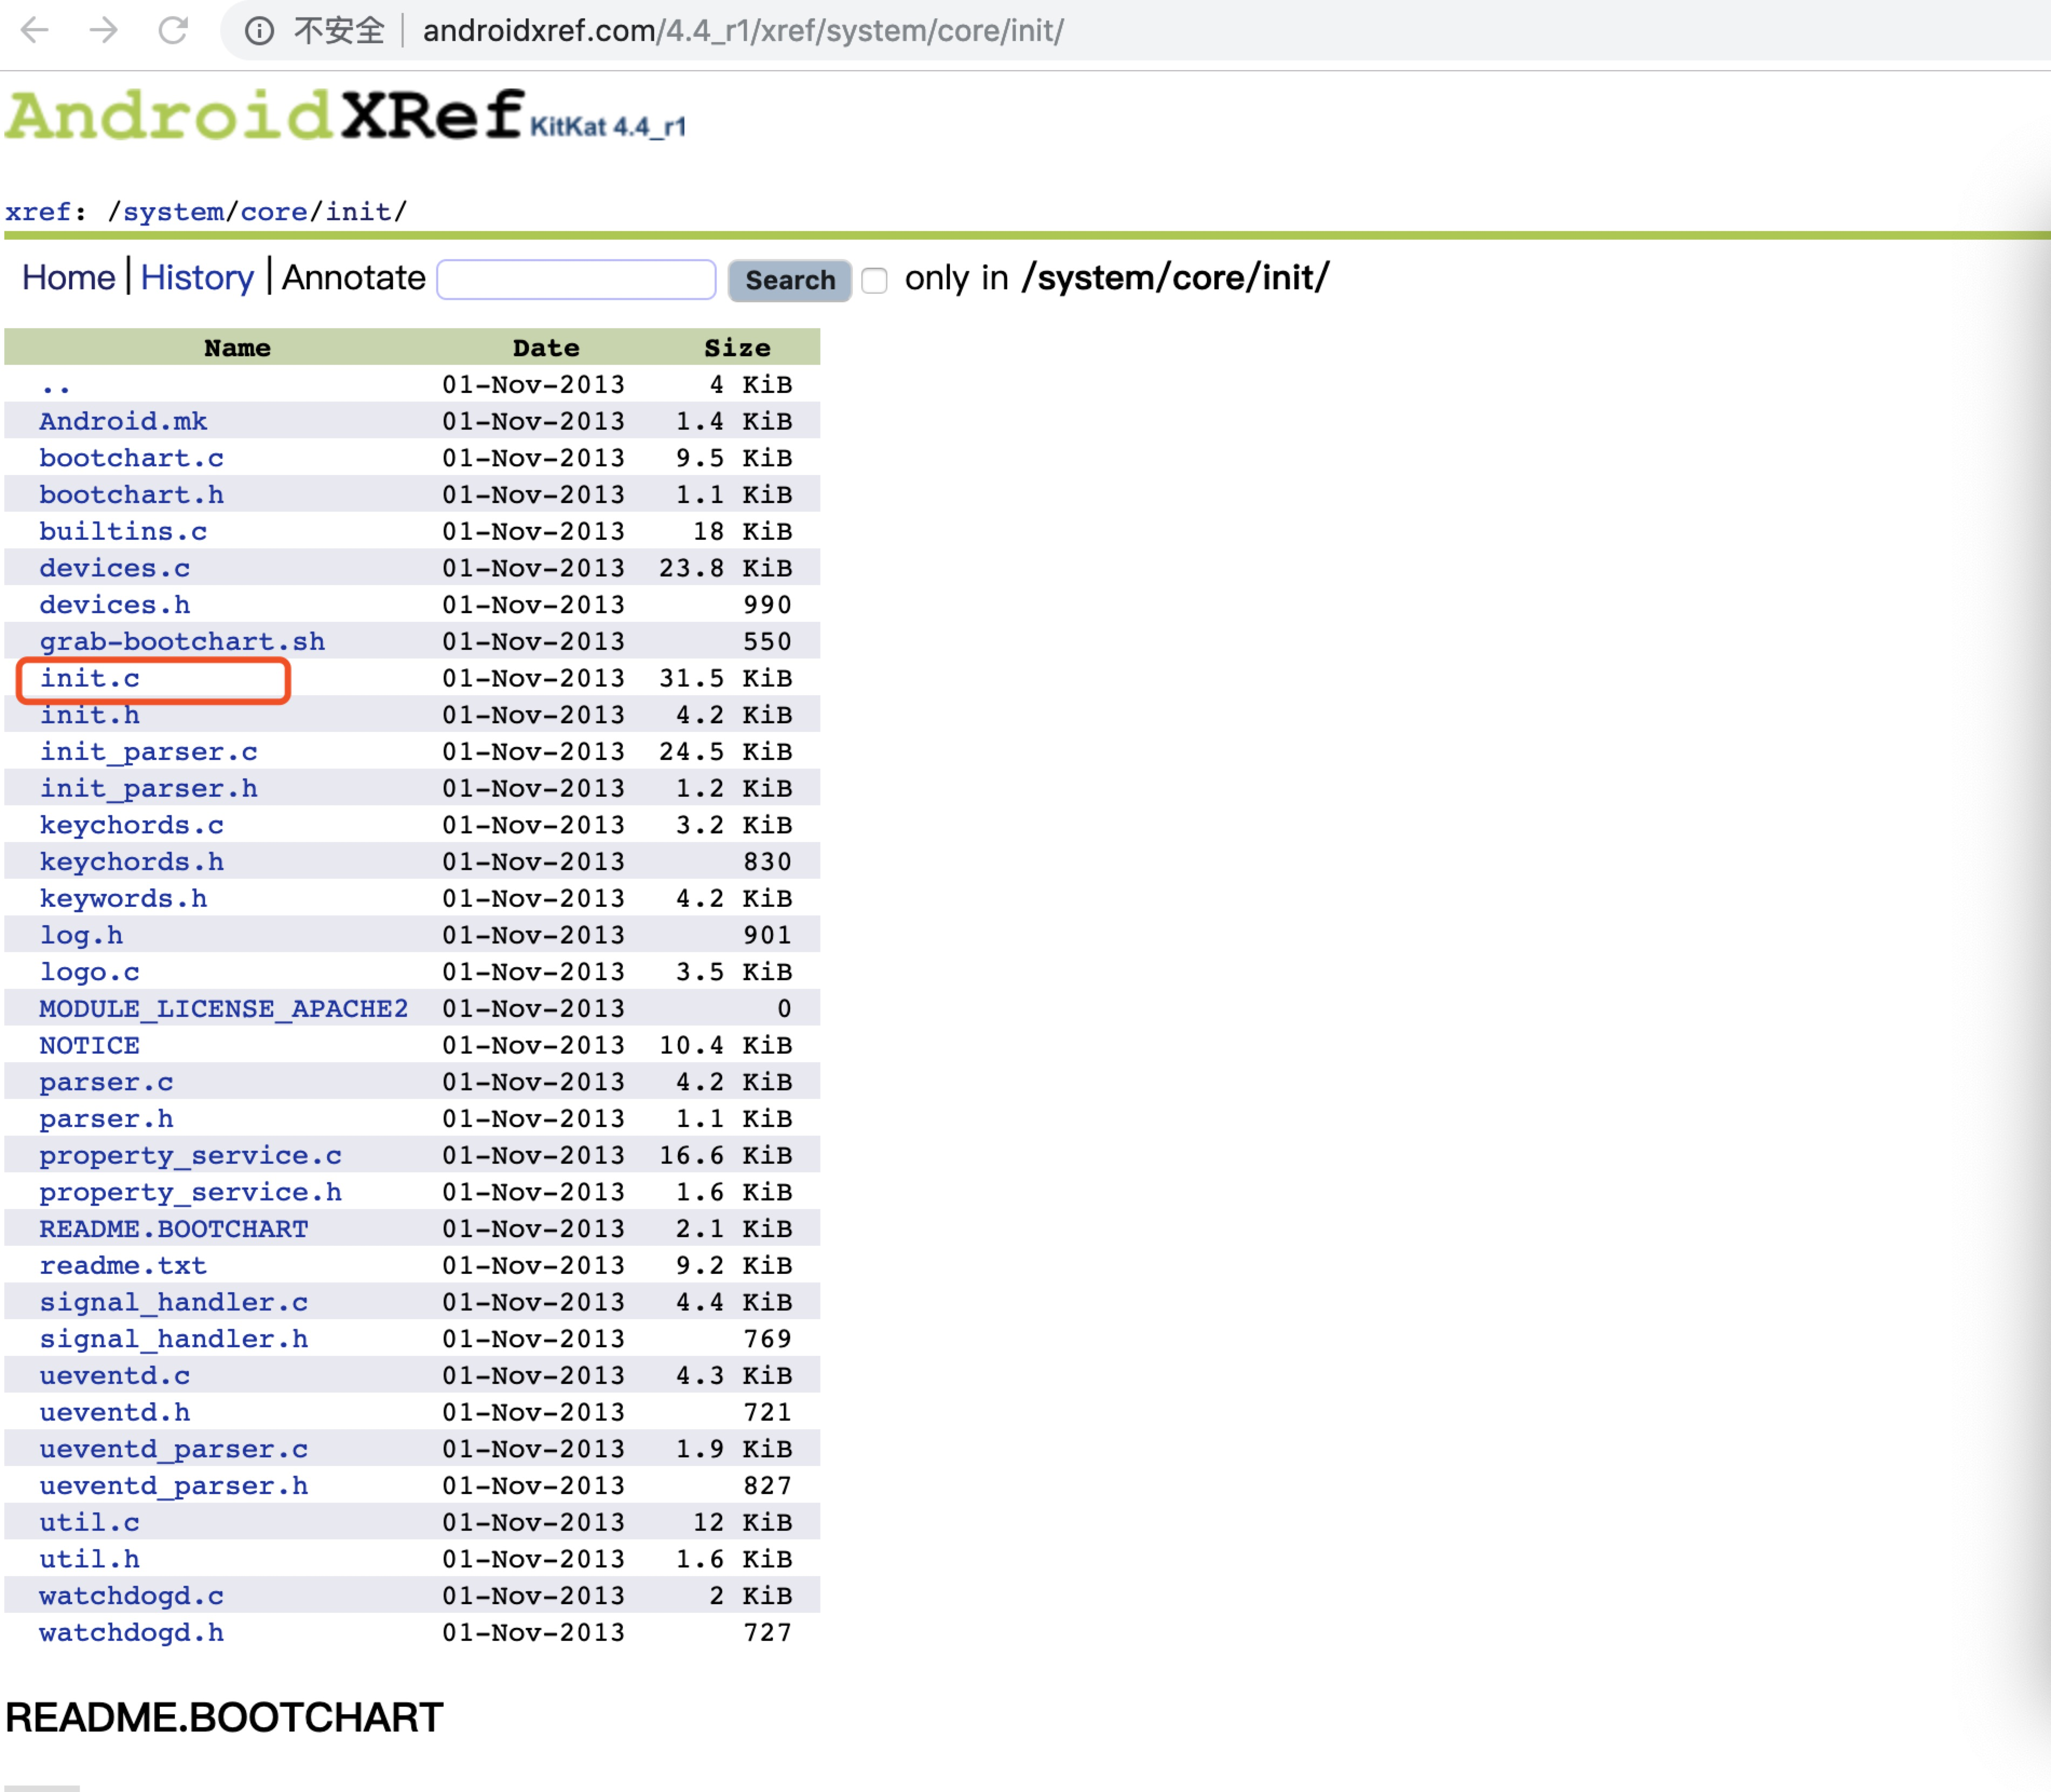
Task: Open the watchdogd.c file
Action: (x=131, y=1596)
